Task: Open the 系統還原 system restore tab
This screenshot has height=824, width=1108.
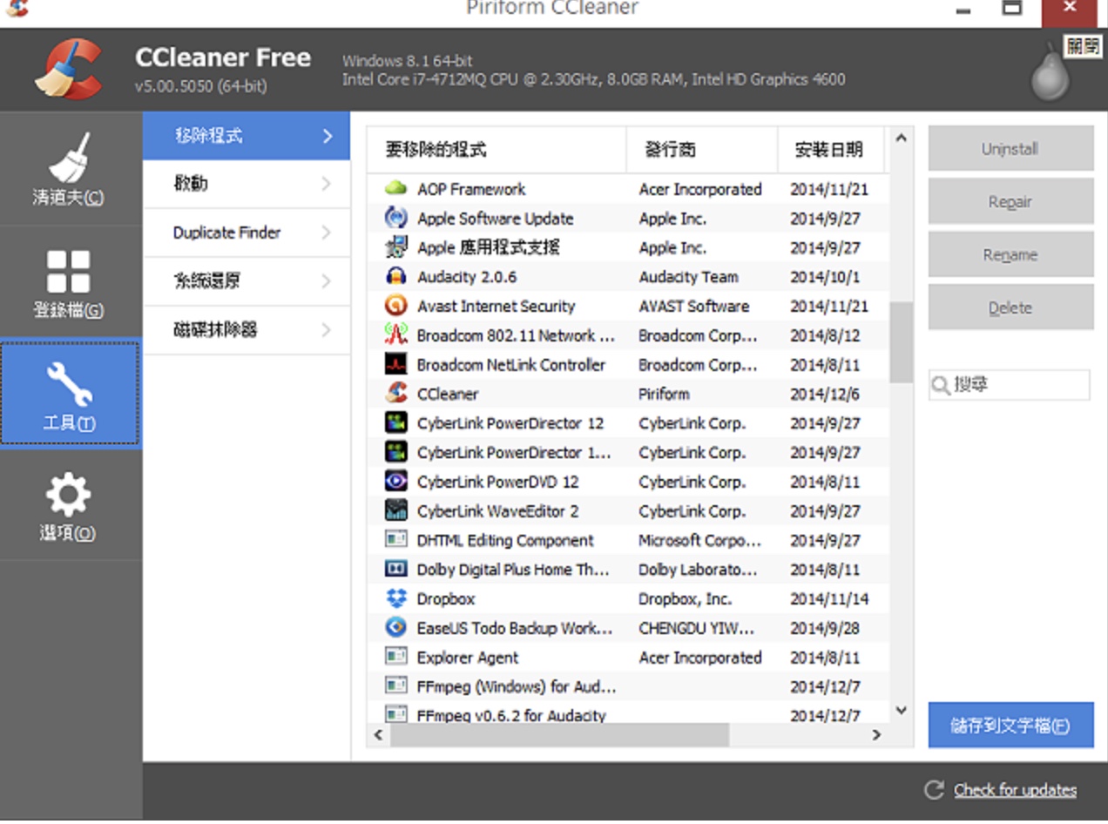Action: [247, 281]
